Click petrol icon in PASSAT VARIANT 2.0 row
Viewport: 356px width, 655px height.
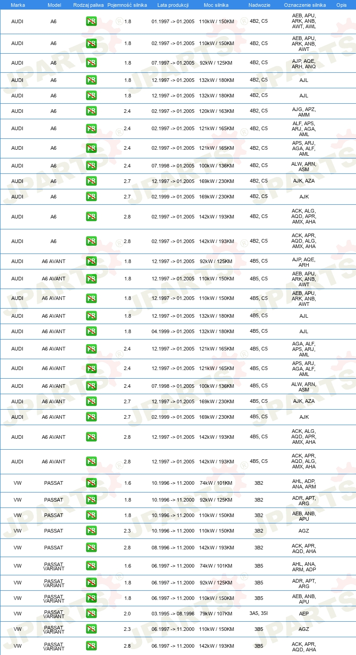pos(91,614)
